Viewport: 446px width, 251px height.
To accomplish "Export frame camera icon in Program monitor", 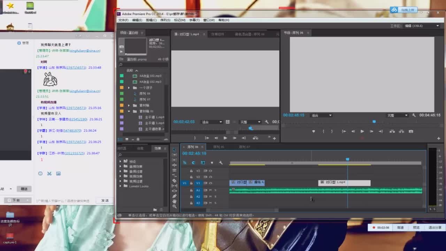I will click(411, 131).
